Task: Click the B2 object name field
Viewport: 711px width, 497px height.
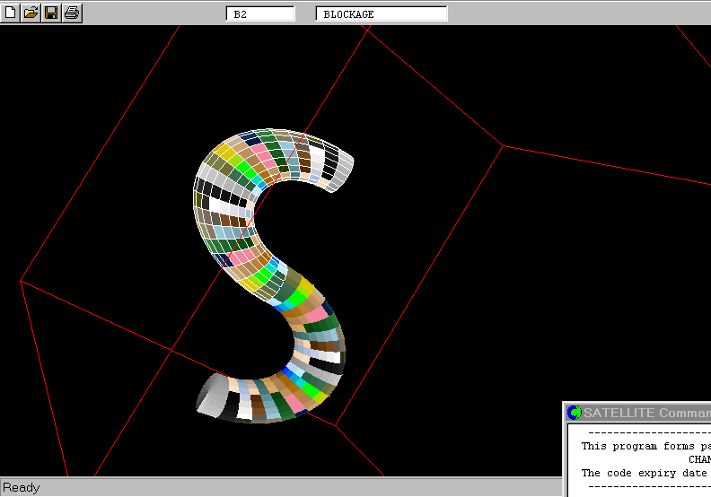Action: click(x=259, y=13)
